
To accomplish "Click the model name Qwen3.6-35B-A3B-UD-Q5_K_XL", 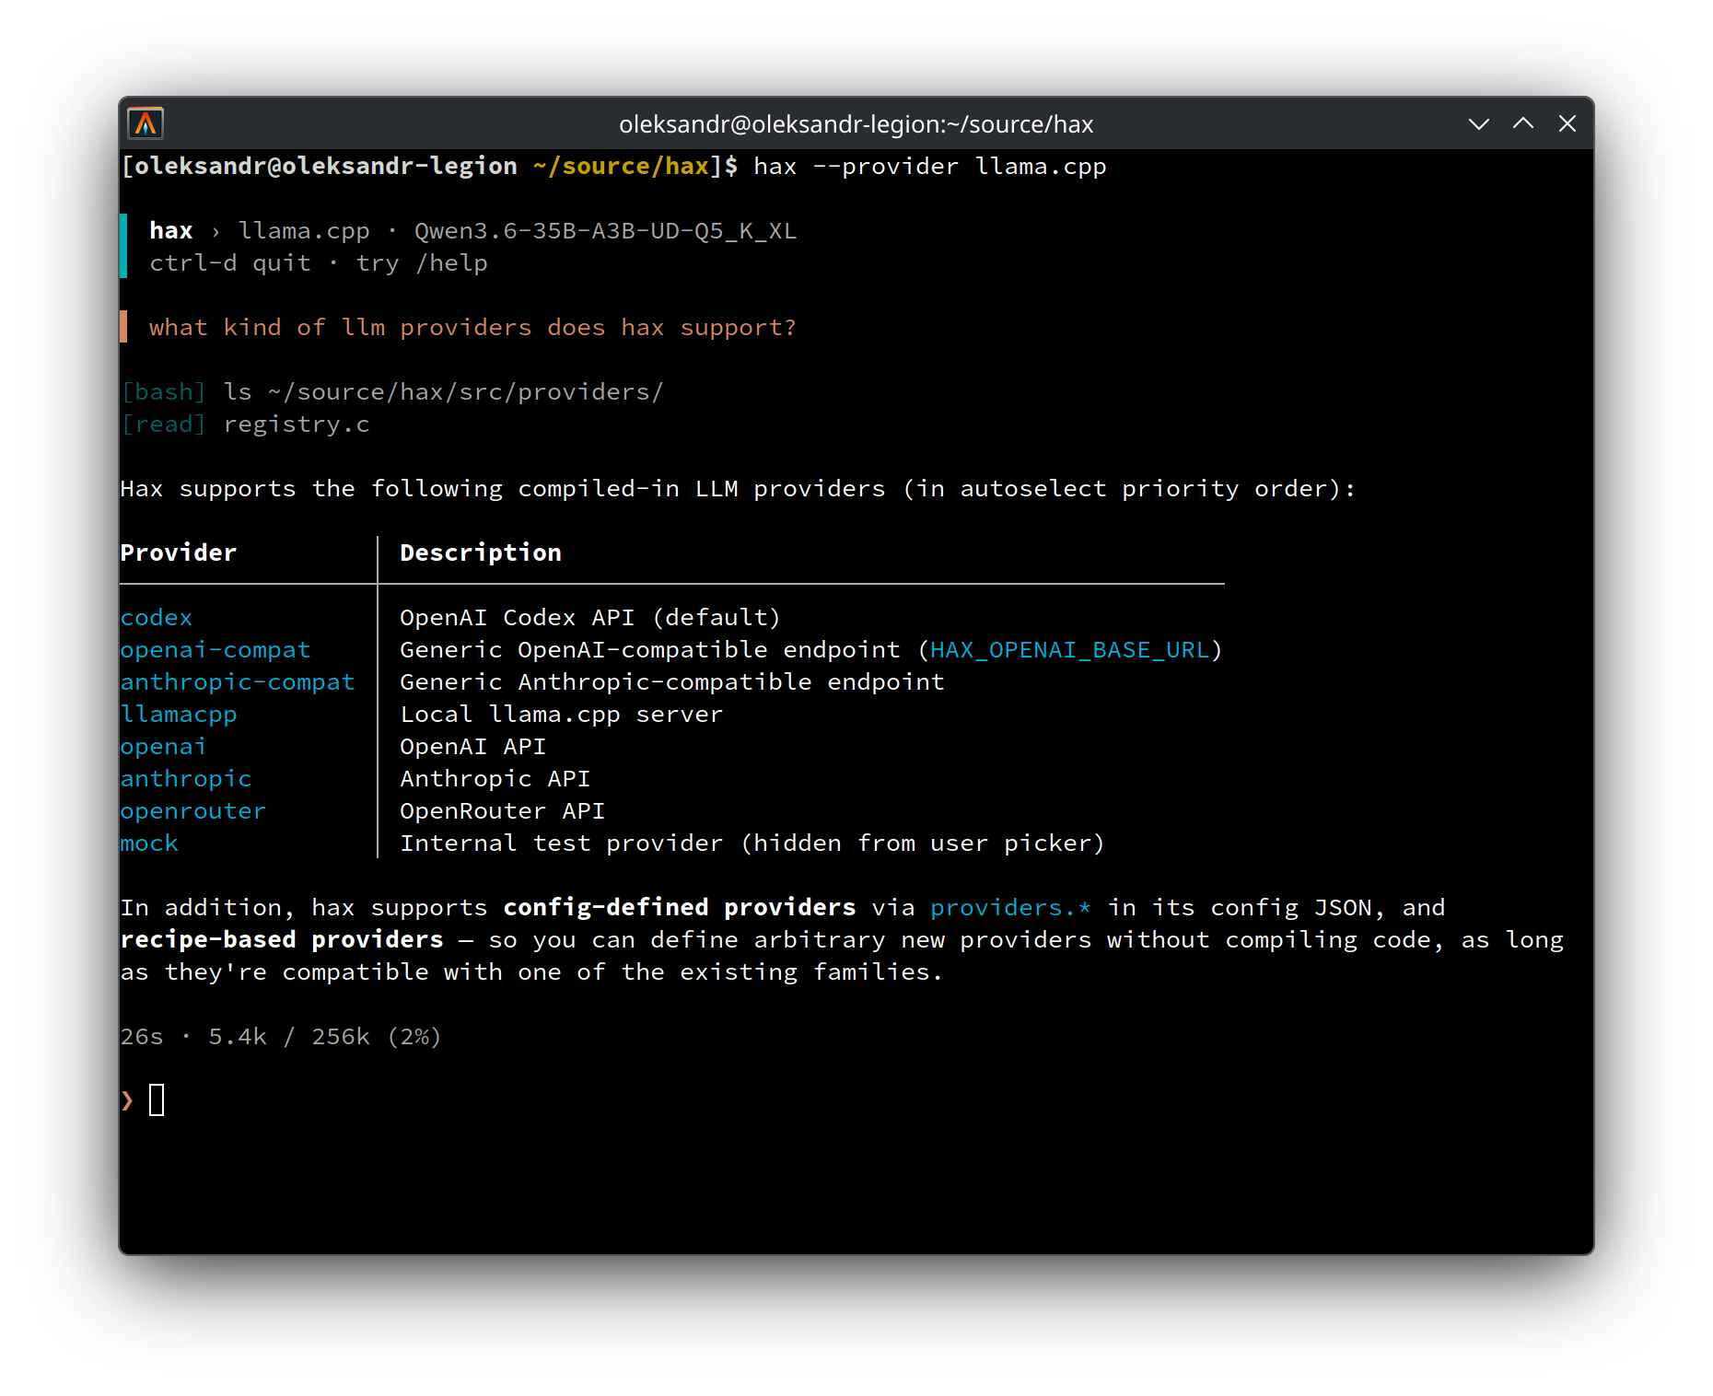I will point(605,231).
